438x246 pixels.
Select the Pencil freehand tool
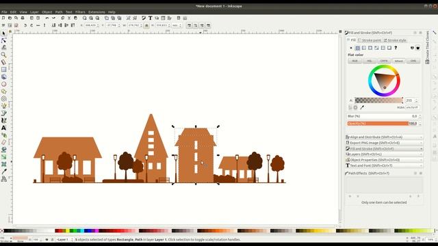point(3,106)
